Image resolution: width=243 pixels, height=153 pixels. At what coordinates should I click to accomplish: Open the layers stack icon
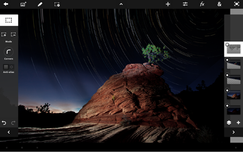(x=229, y=123)
